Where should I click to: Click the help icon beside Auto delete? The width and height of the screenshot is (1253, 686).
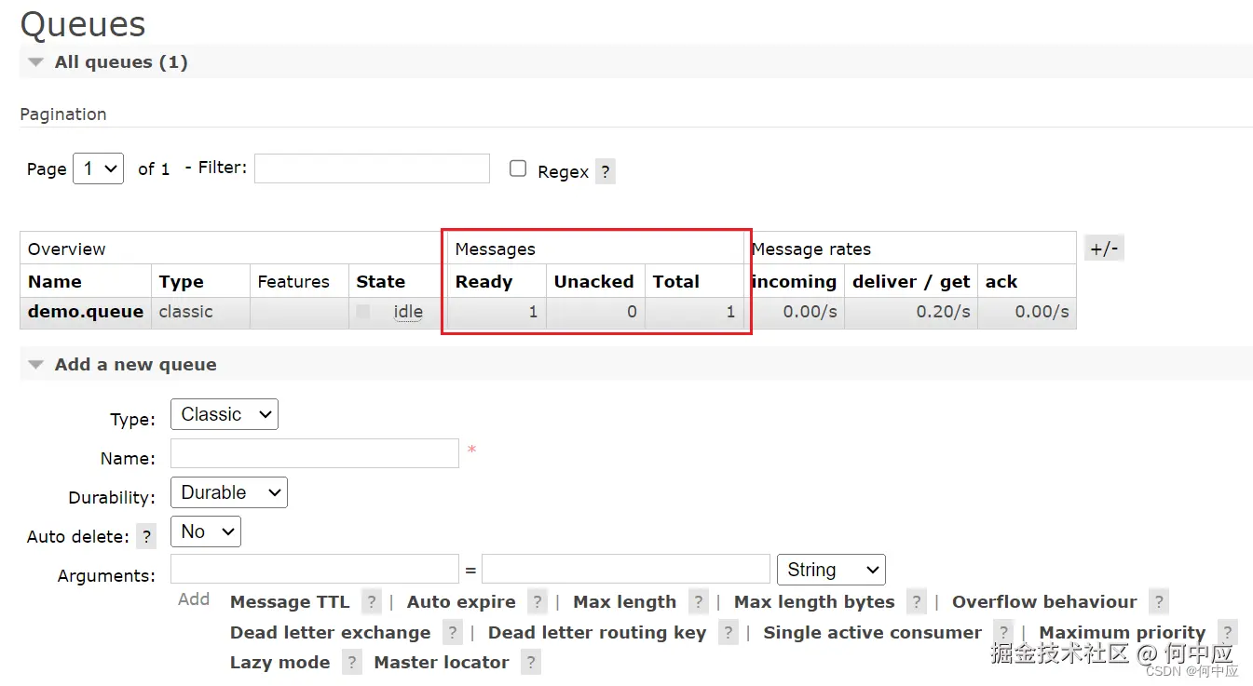[x=146, y=536]
